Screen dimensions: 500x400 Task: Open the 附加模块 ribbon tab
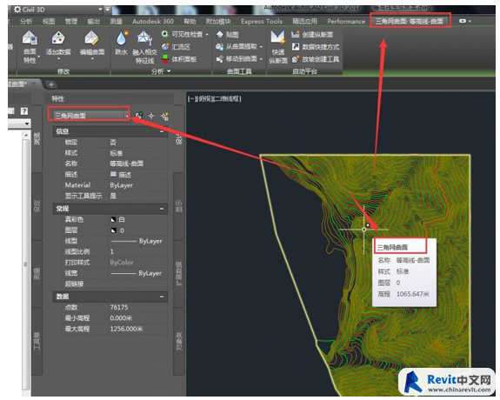click(218, 22)
